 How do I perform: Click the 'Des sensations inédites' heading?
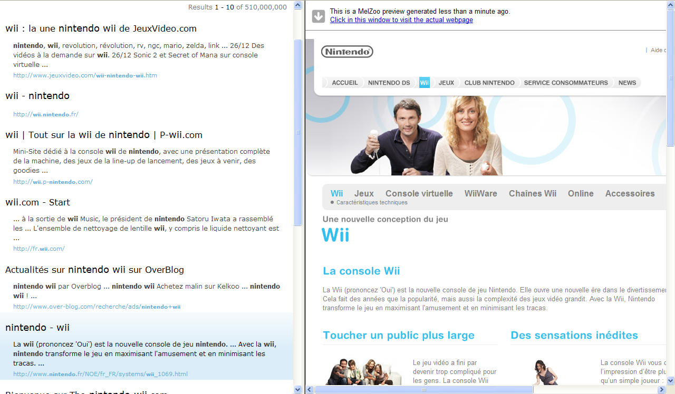pos(574,336)
